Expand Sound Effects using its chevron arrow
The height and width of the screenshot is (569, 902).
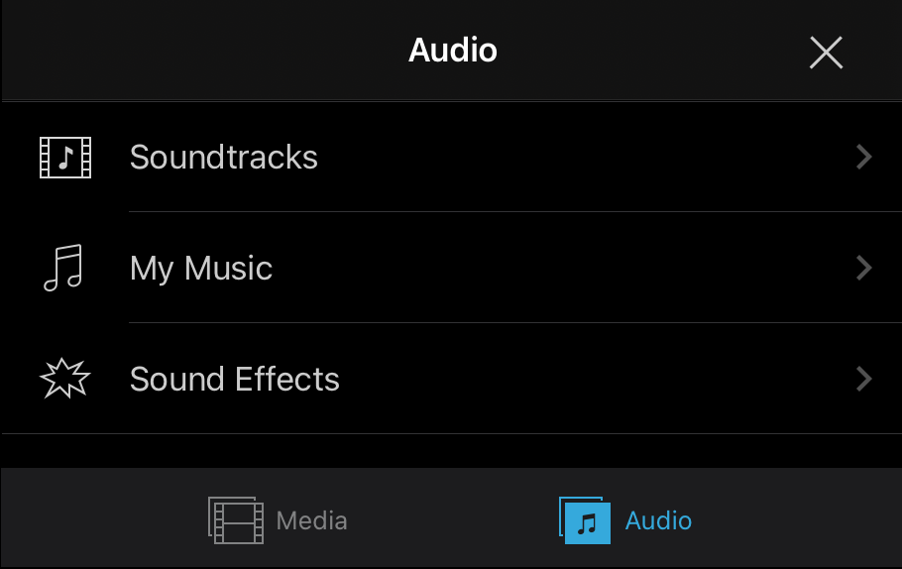pos(864,379)
